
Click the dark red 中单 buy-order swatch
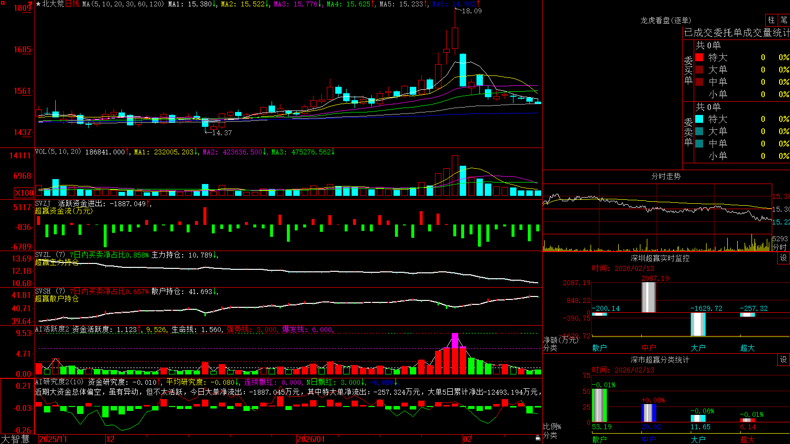[x=699, y=82]
